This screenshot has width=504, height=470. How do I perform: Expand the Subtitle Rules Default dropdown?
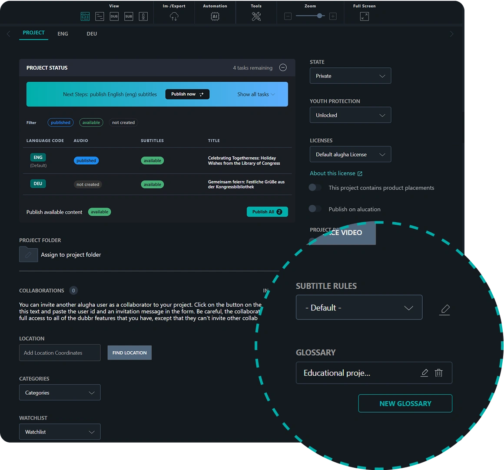click(359, 307)
